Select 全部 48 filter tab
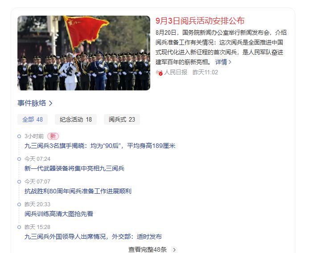The width and height of the screenshot is (325, 253). pos(33,119)
